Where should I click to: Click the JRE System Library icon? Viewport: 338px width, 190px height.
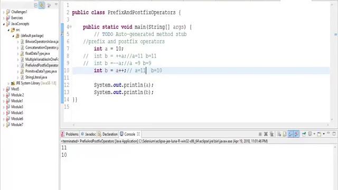13,83
